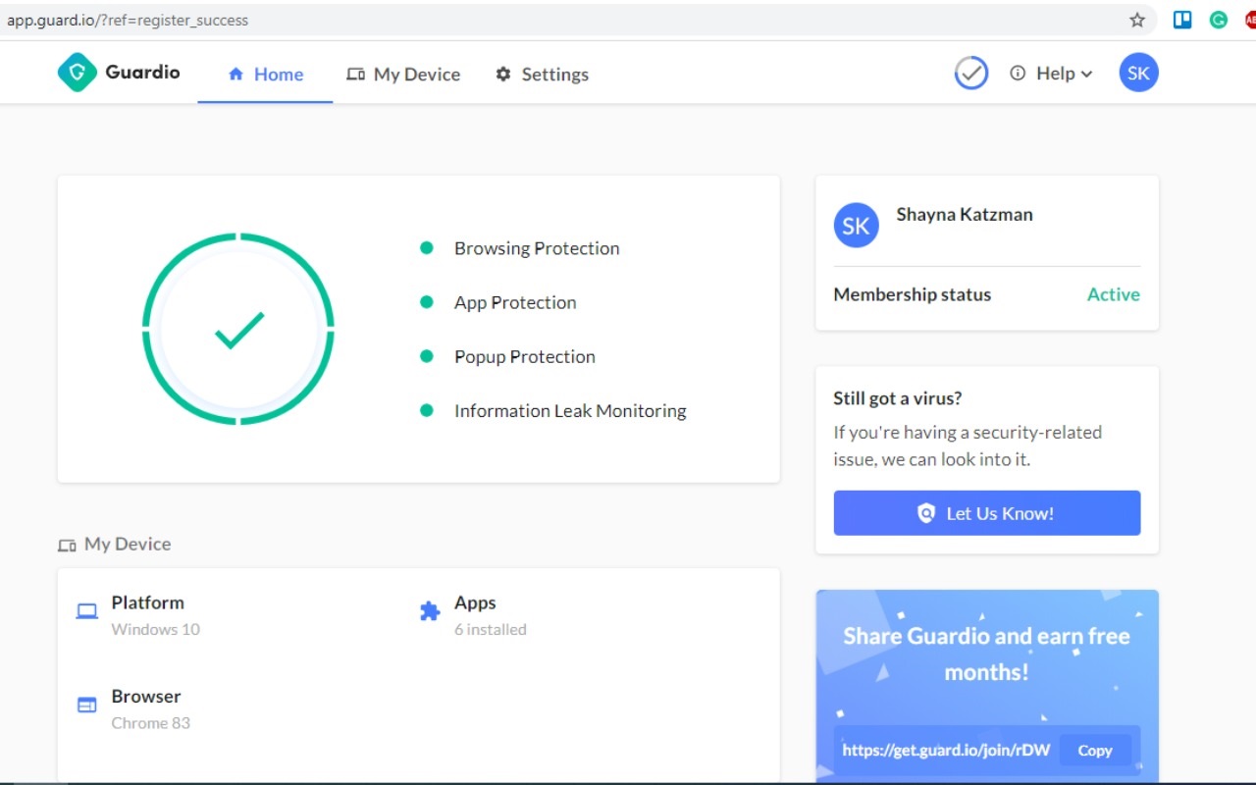This screenshot has width=1256, height=785.
Task: Open the My Device tab
Action: [403, 75]
